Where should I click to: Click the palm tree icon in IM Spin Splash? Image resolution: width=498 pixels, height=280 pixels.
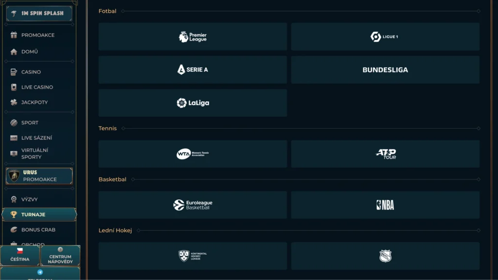(14, 13)
